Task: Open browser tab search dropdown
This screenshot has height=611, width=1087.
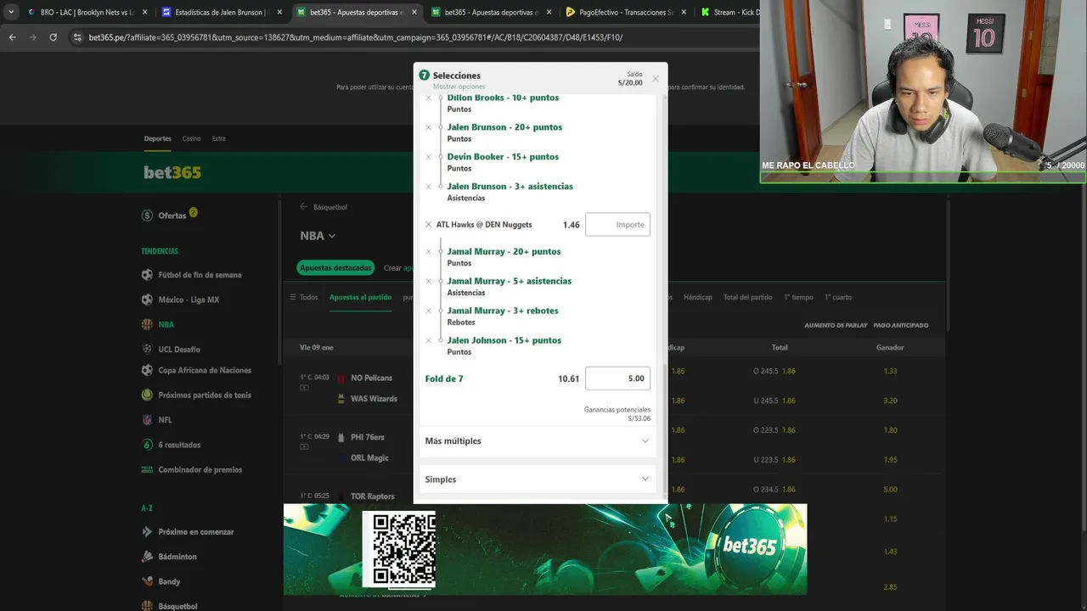Action: click(x=10, y=12)
